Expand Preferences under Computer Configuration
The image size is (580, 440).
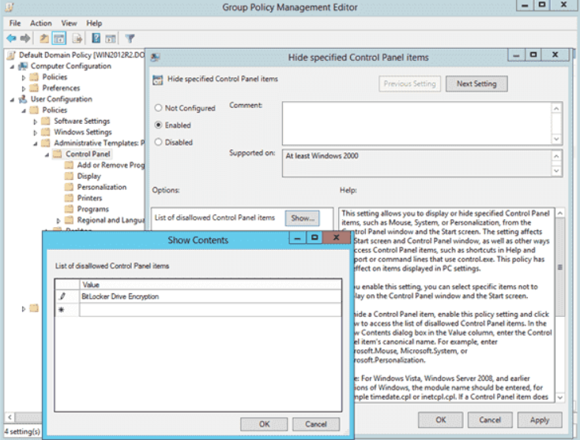pos(24,88)
